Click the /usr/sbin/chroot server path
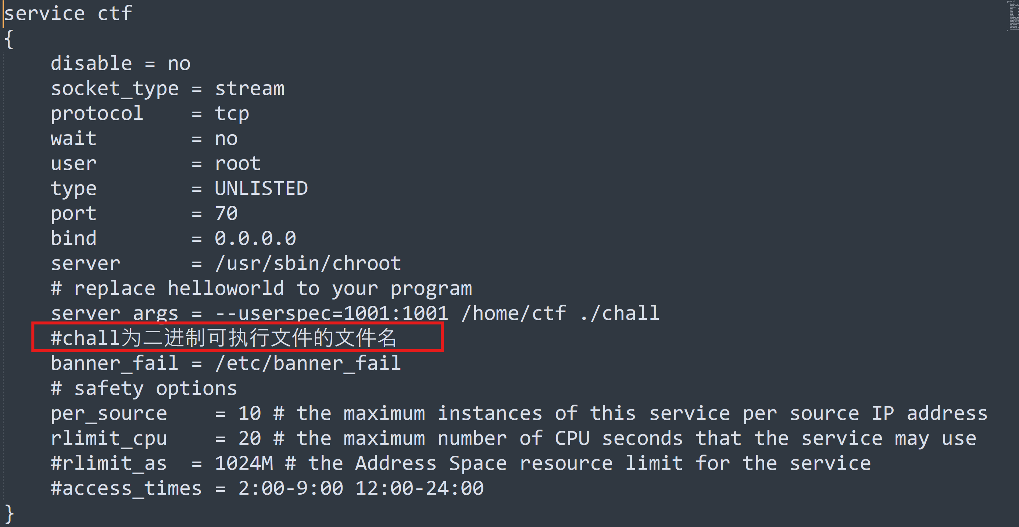The height and width of the screenshot is (527, 1019). coord(308,264)
